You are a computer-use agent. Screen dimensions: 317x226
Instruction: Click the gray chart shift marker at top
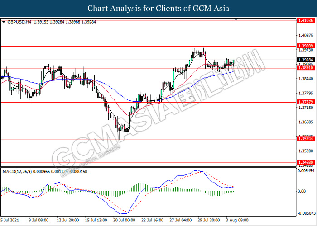[236, 19]
